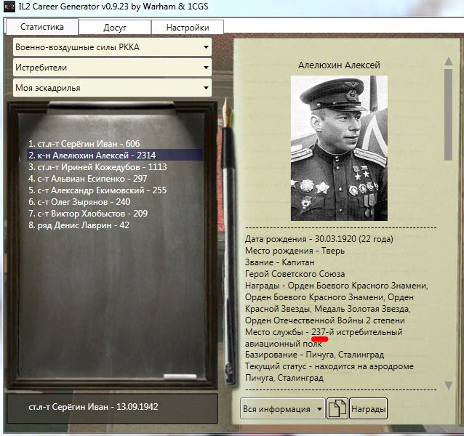Open the Досуг tab
This screenshot has width=464, height=436.
(x=115, y=28)
